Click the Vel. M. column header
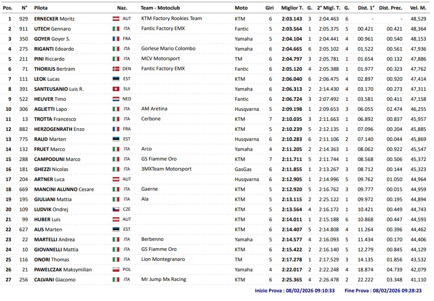The image size is (434, 301). 418,8
